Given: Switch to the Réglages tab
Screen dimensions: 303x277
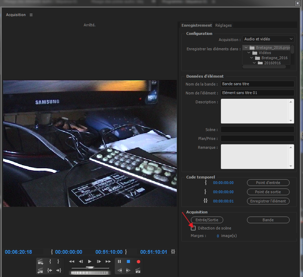Looking at the screenshot, I should 223,25.
